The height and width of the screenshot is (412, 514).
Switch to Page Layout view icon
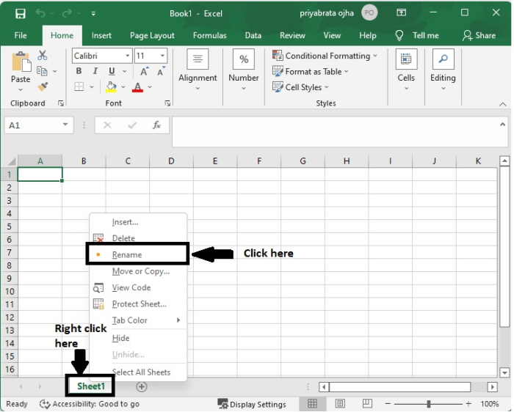click(x=340, y=403)
